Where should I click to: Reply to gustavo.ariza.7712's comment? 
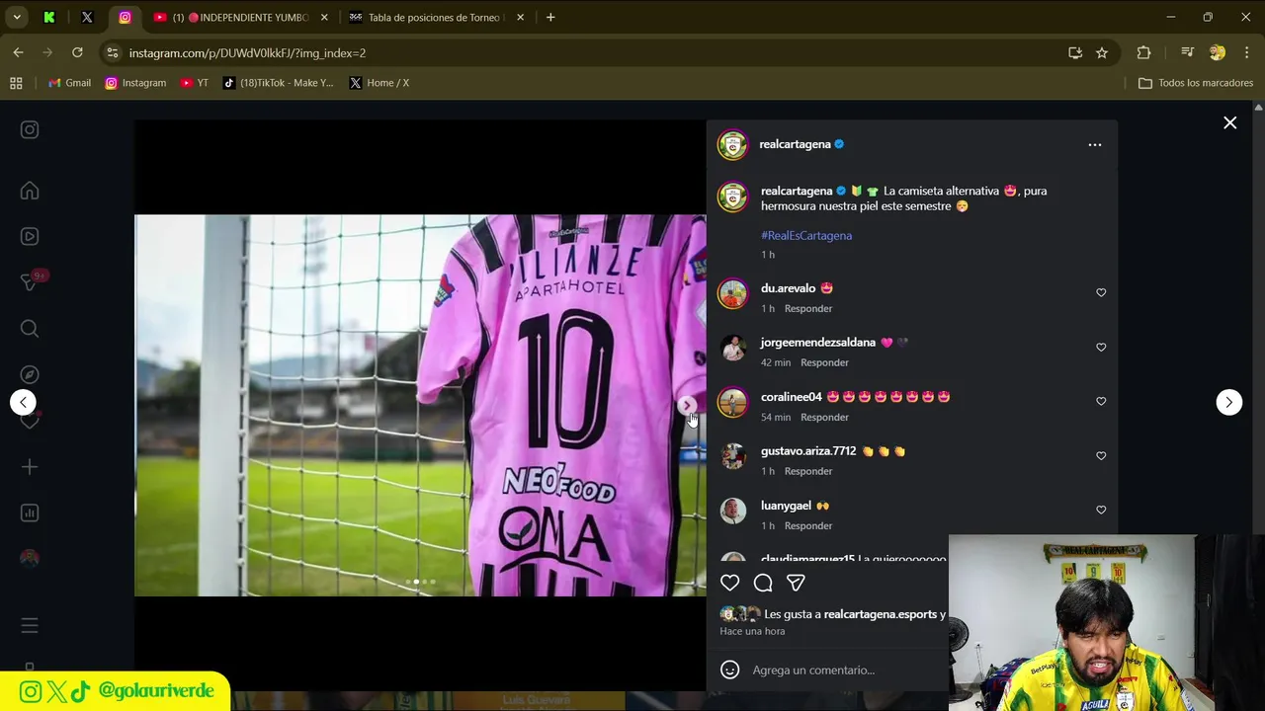coord(808,472)
